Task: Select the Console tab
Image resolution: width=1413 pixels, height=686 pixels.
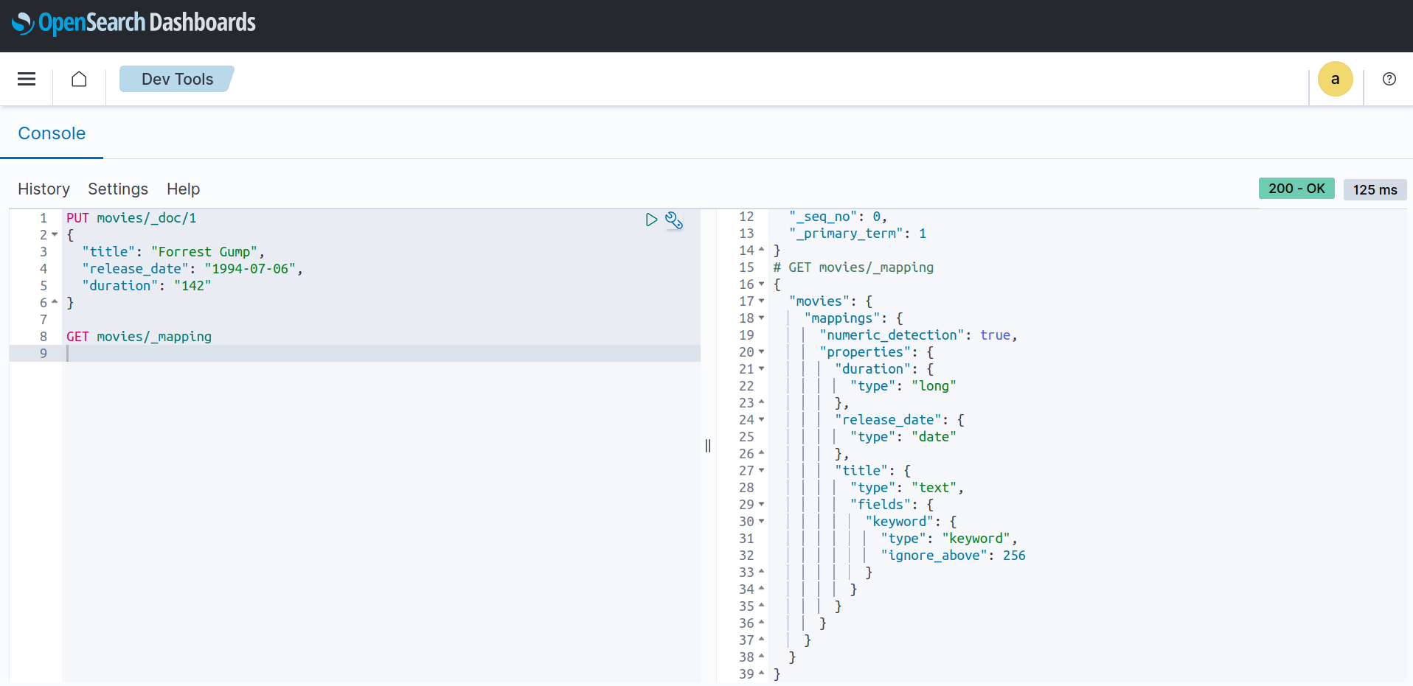Action: pyautogui.click(x=52, y=133)
